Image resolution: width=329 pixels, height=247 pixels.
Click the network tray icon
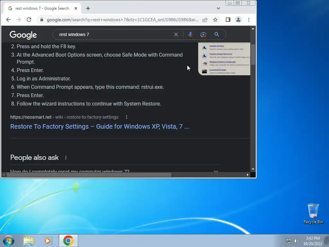(x=289, y=241)
